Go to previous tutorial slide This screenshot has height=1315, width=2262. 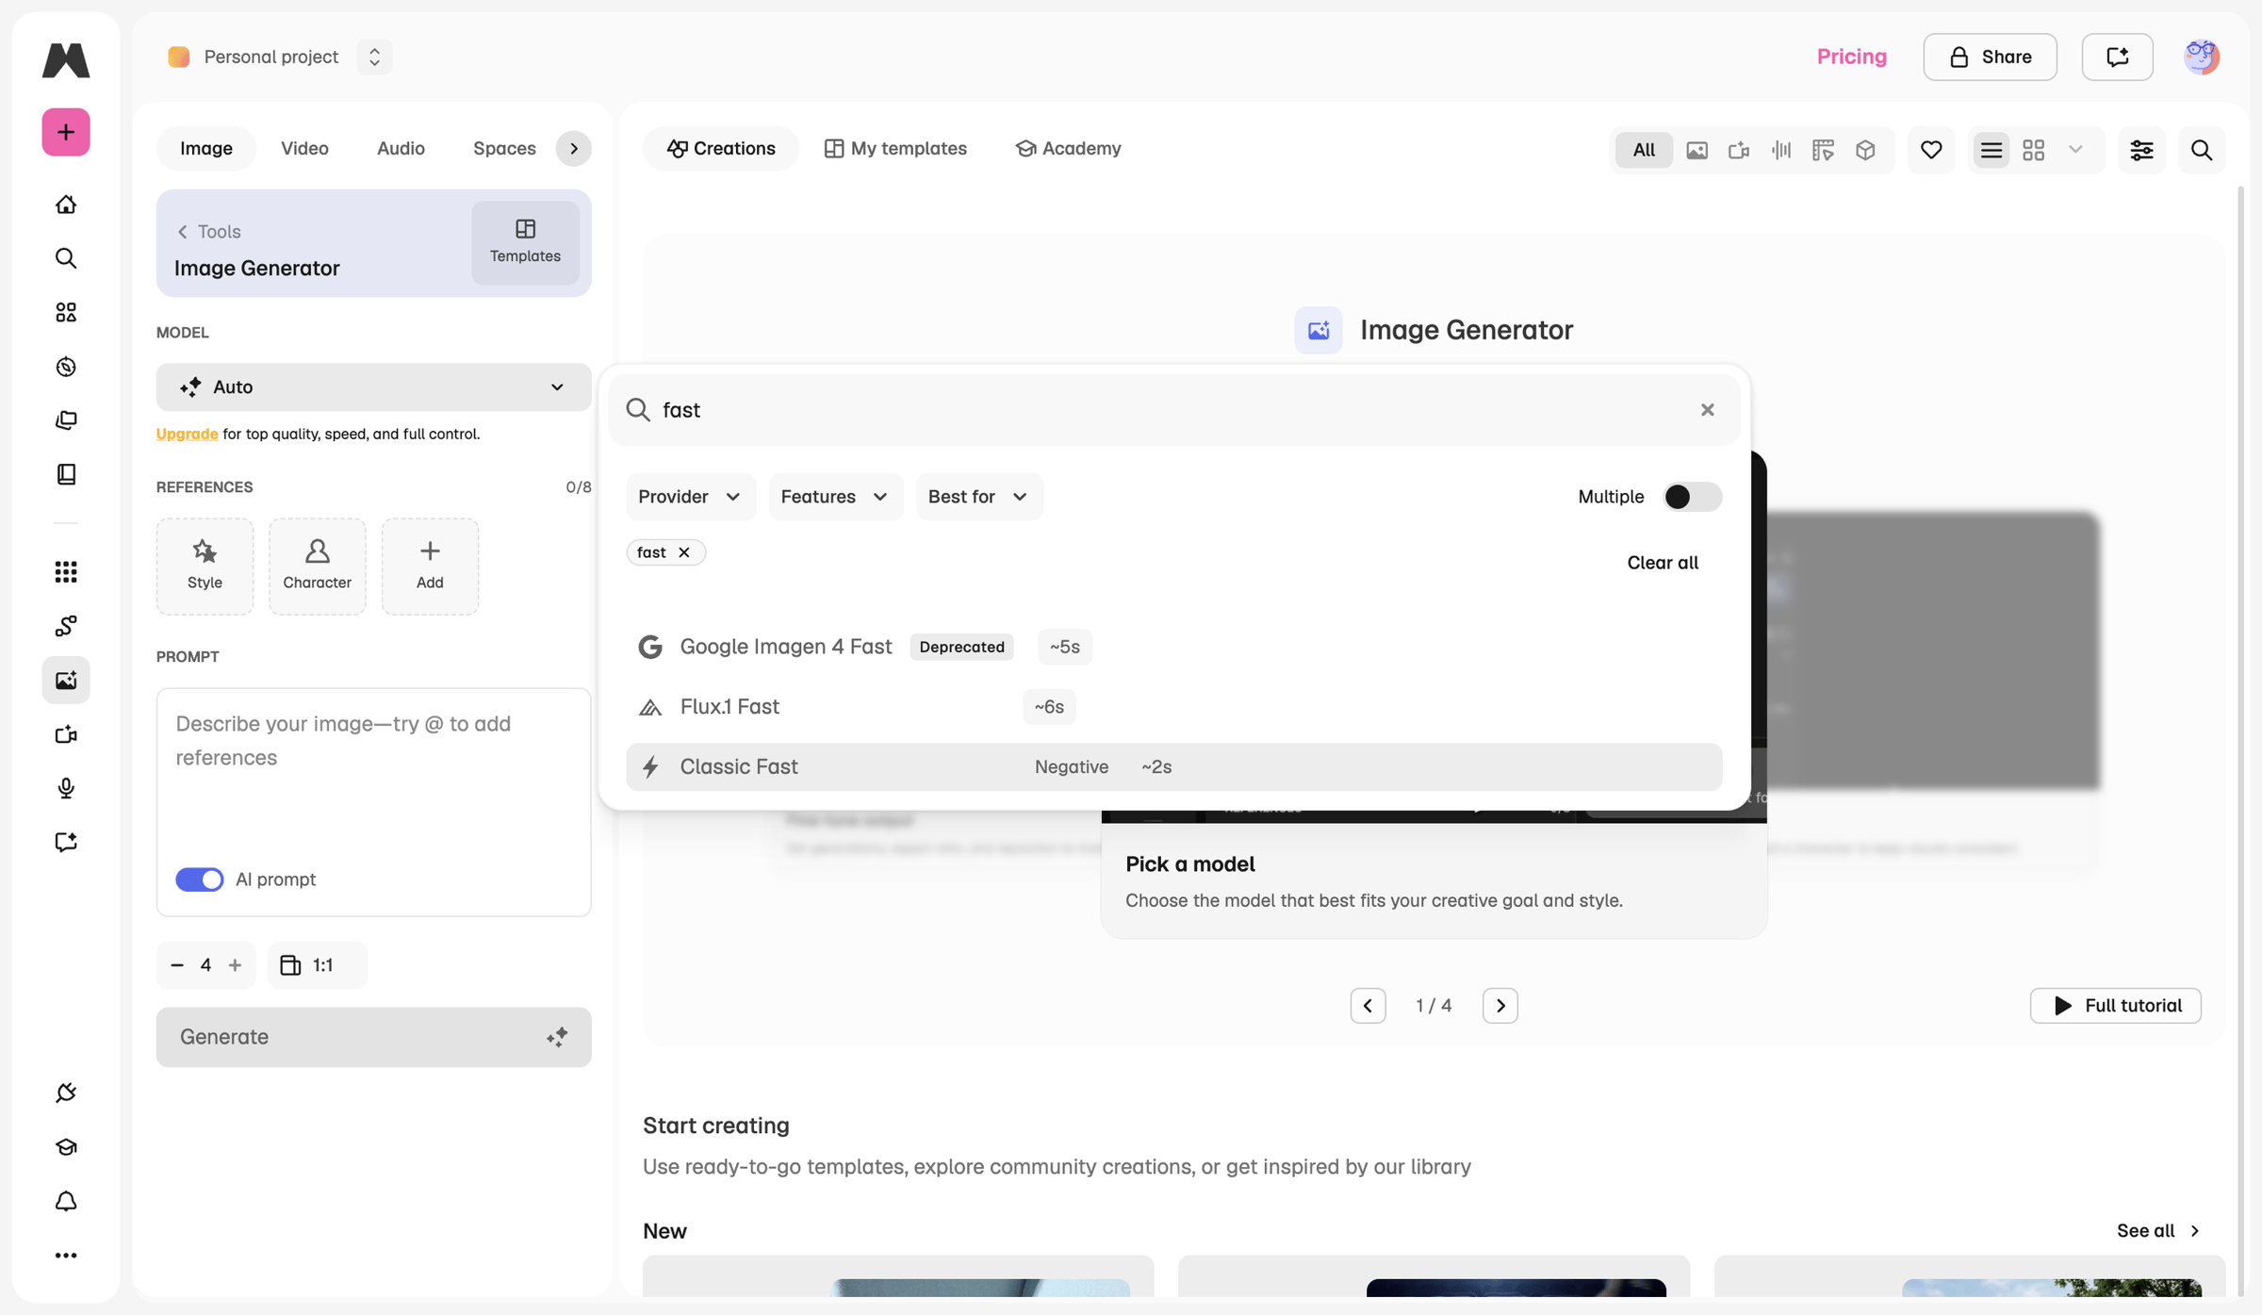tap(1368, 1006)
